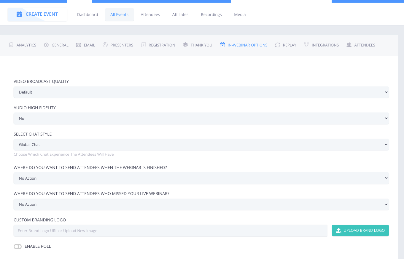Click the General tab gear icon
404x259 pixels.
click(46, 45)
